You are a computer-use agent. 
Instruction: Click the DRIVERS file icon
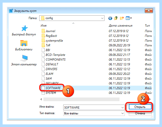[x=43, y=69]
